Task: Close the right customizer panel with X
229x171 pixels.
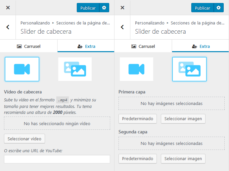Action: (122, 8)
